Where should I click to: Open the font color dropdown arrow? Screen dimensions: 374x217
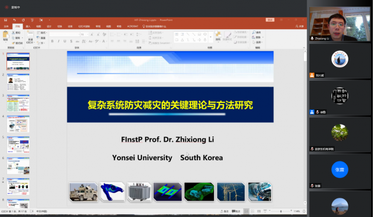tap(106, 42)
